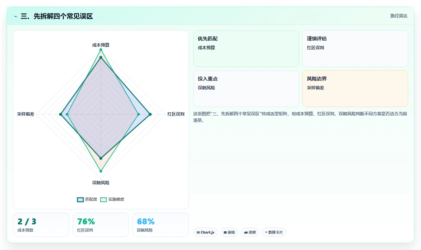Click the 红区误判 radar axis label
Image resolution: width=421 pixels, height=250 pixels.
point(176,114)
